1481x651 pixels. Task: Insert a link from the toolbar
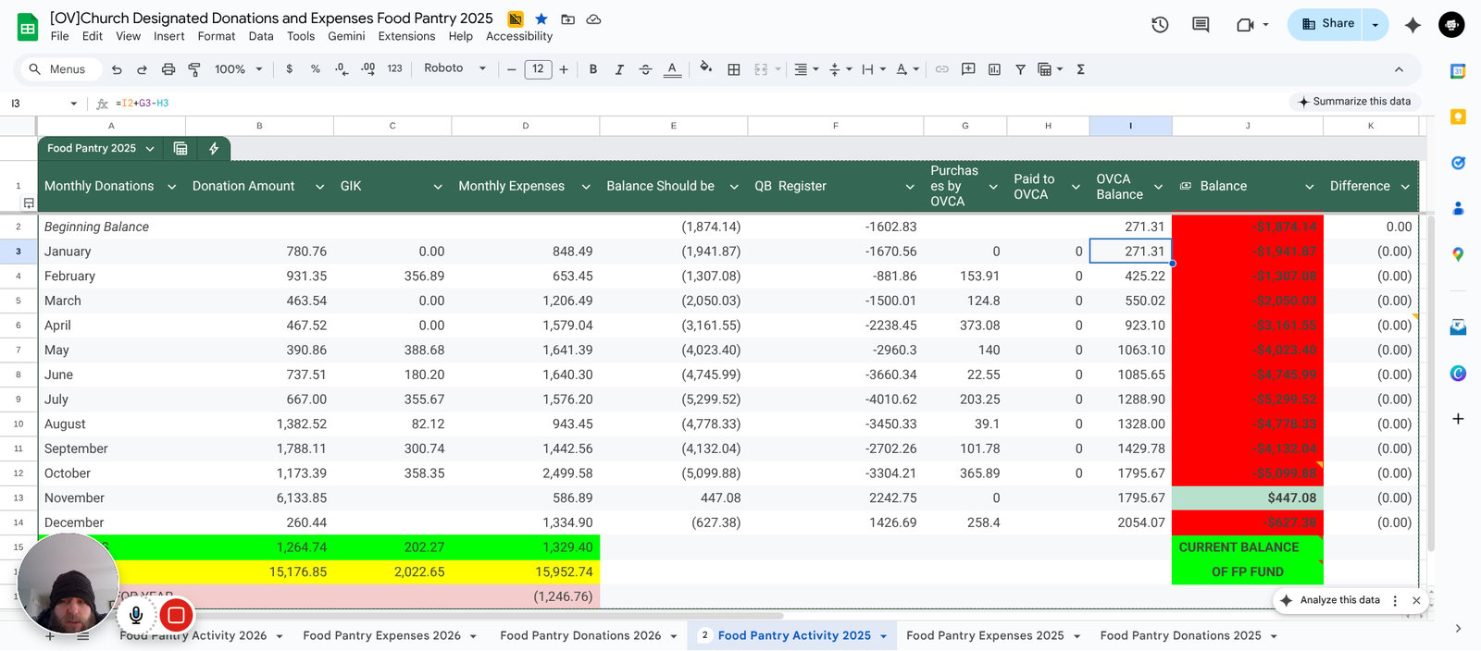942,69
